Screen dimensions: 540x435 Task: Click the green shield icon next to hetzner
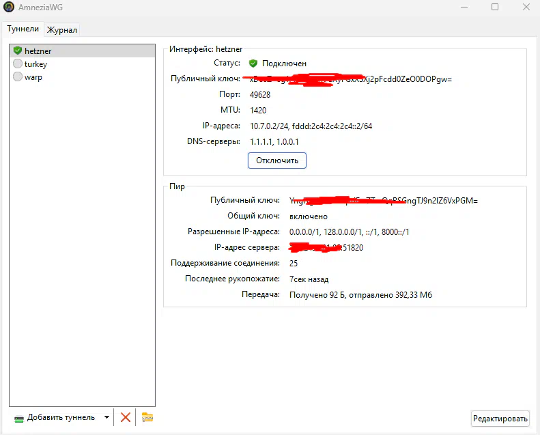click(18, 51)
